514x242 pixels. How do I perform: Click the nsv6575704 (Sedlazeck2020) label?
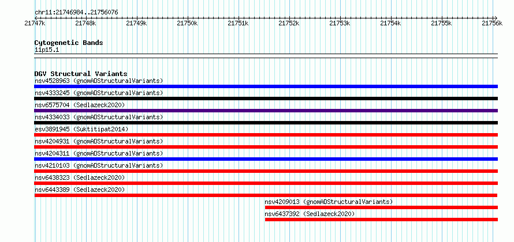point(80,105)
